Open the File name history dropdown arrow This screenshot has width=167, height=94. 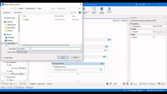81,49
